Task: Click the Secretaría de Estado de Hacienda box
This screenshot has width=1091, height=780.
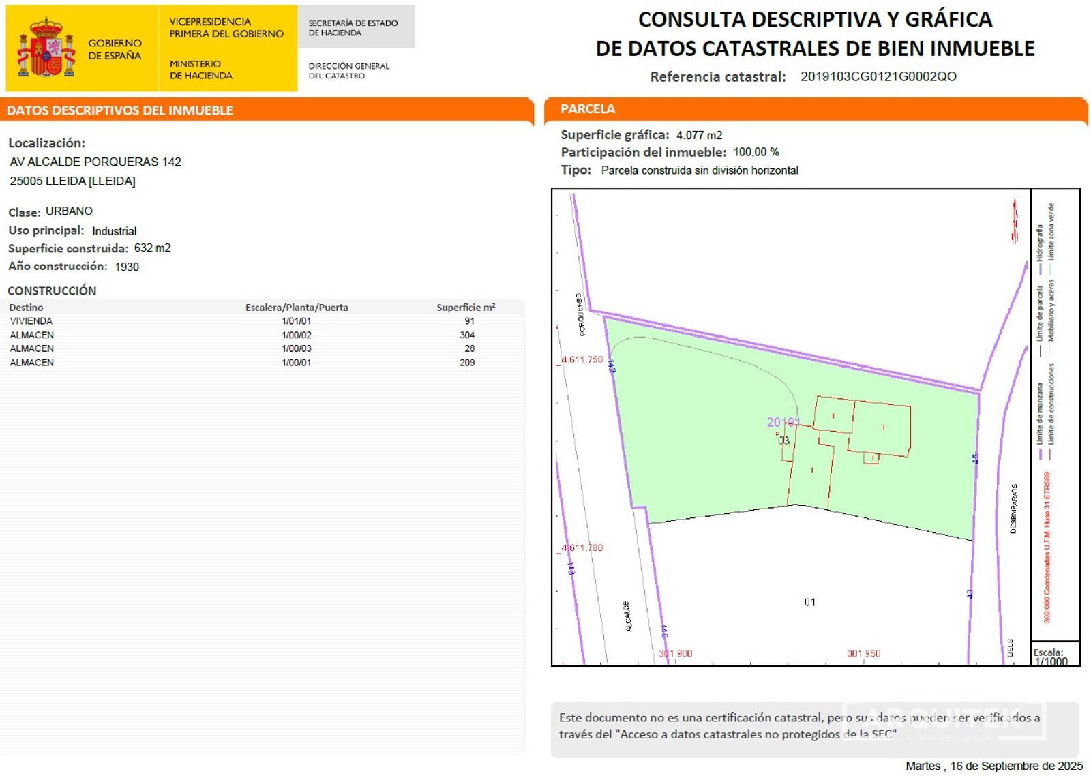Action: coord(355,27)
